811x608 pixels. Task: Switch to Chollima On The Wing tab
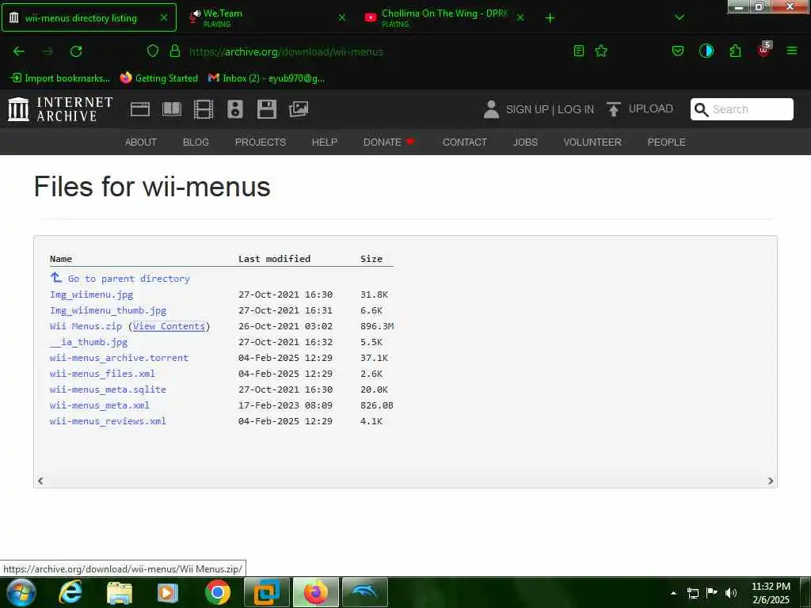[445, 17]
